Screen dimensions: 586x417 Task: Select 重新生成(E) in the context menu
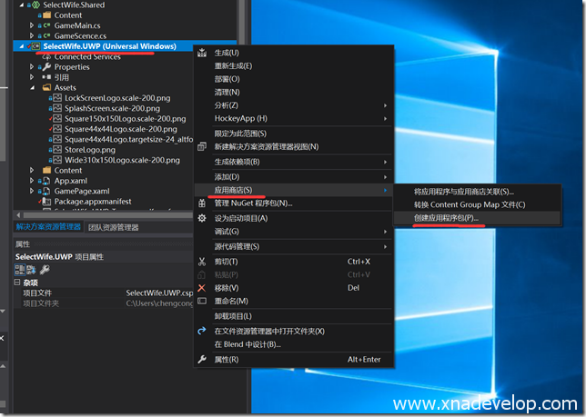coord(234,65)
